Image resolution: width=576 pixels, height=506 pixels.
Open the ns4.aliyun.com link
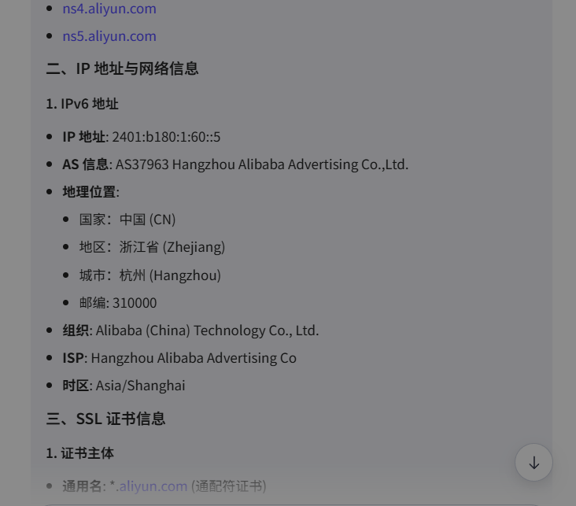(109, 9)
